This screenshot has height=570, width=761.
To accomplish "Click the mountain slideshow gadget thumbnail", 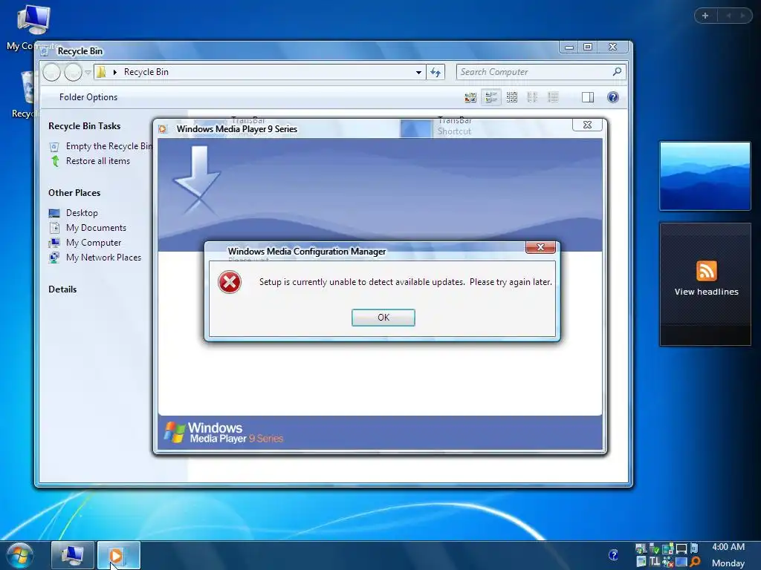I will [705, 176].
